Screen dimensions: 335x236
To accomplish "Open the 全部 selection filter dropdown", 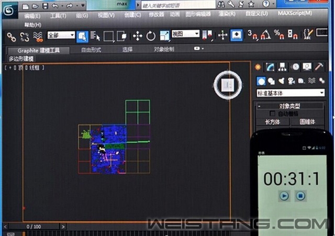I will pyautogui.click(x=61, y=35).
